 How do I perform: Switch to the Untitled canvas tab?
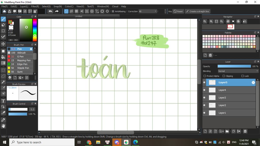(79, 16)
